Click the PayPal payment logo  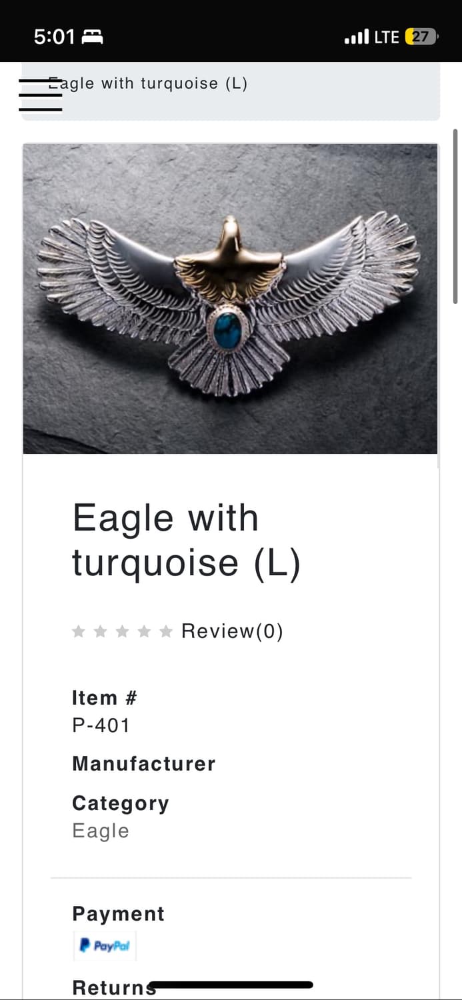click(105, 945)
